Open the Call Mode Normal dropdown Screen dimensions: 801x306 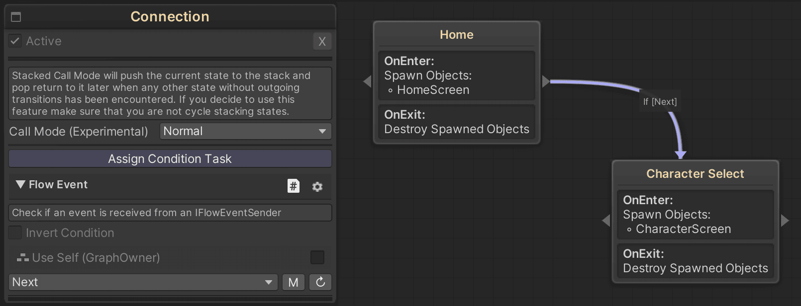(246, 131)
